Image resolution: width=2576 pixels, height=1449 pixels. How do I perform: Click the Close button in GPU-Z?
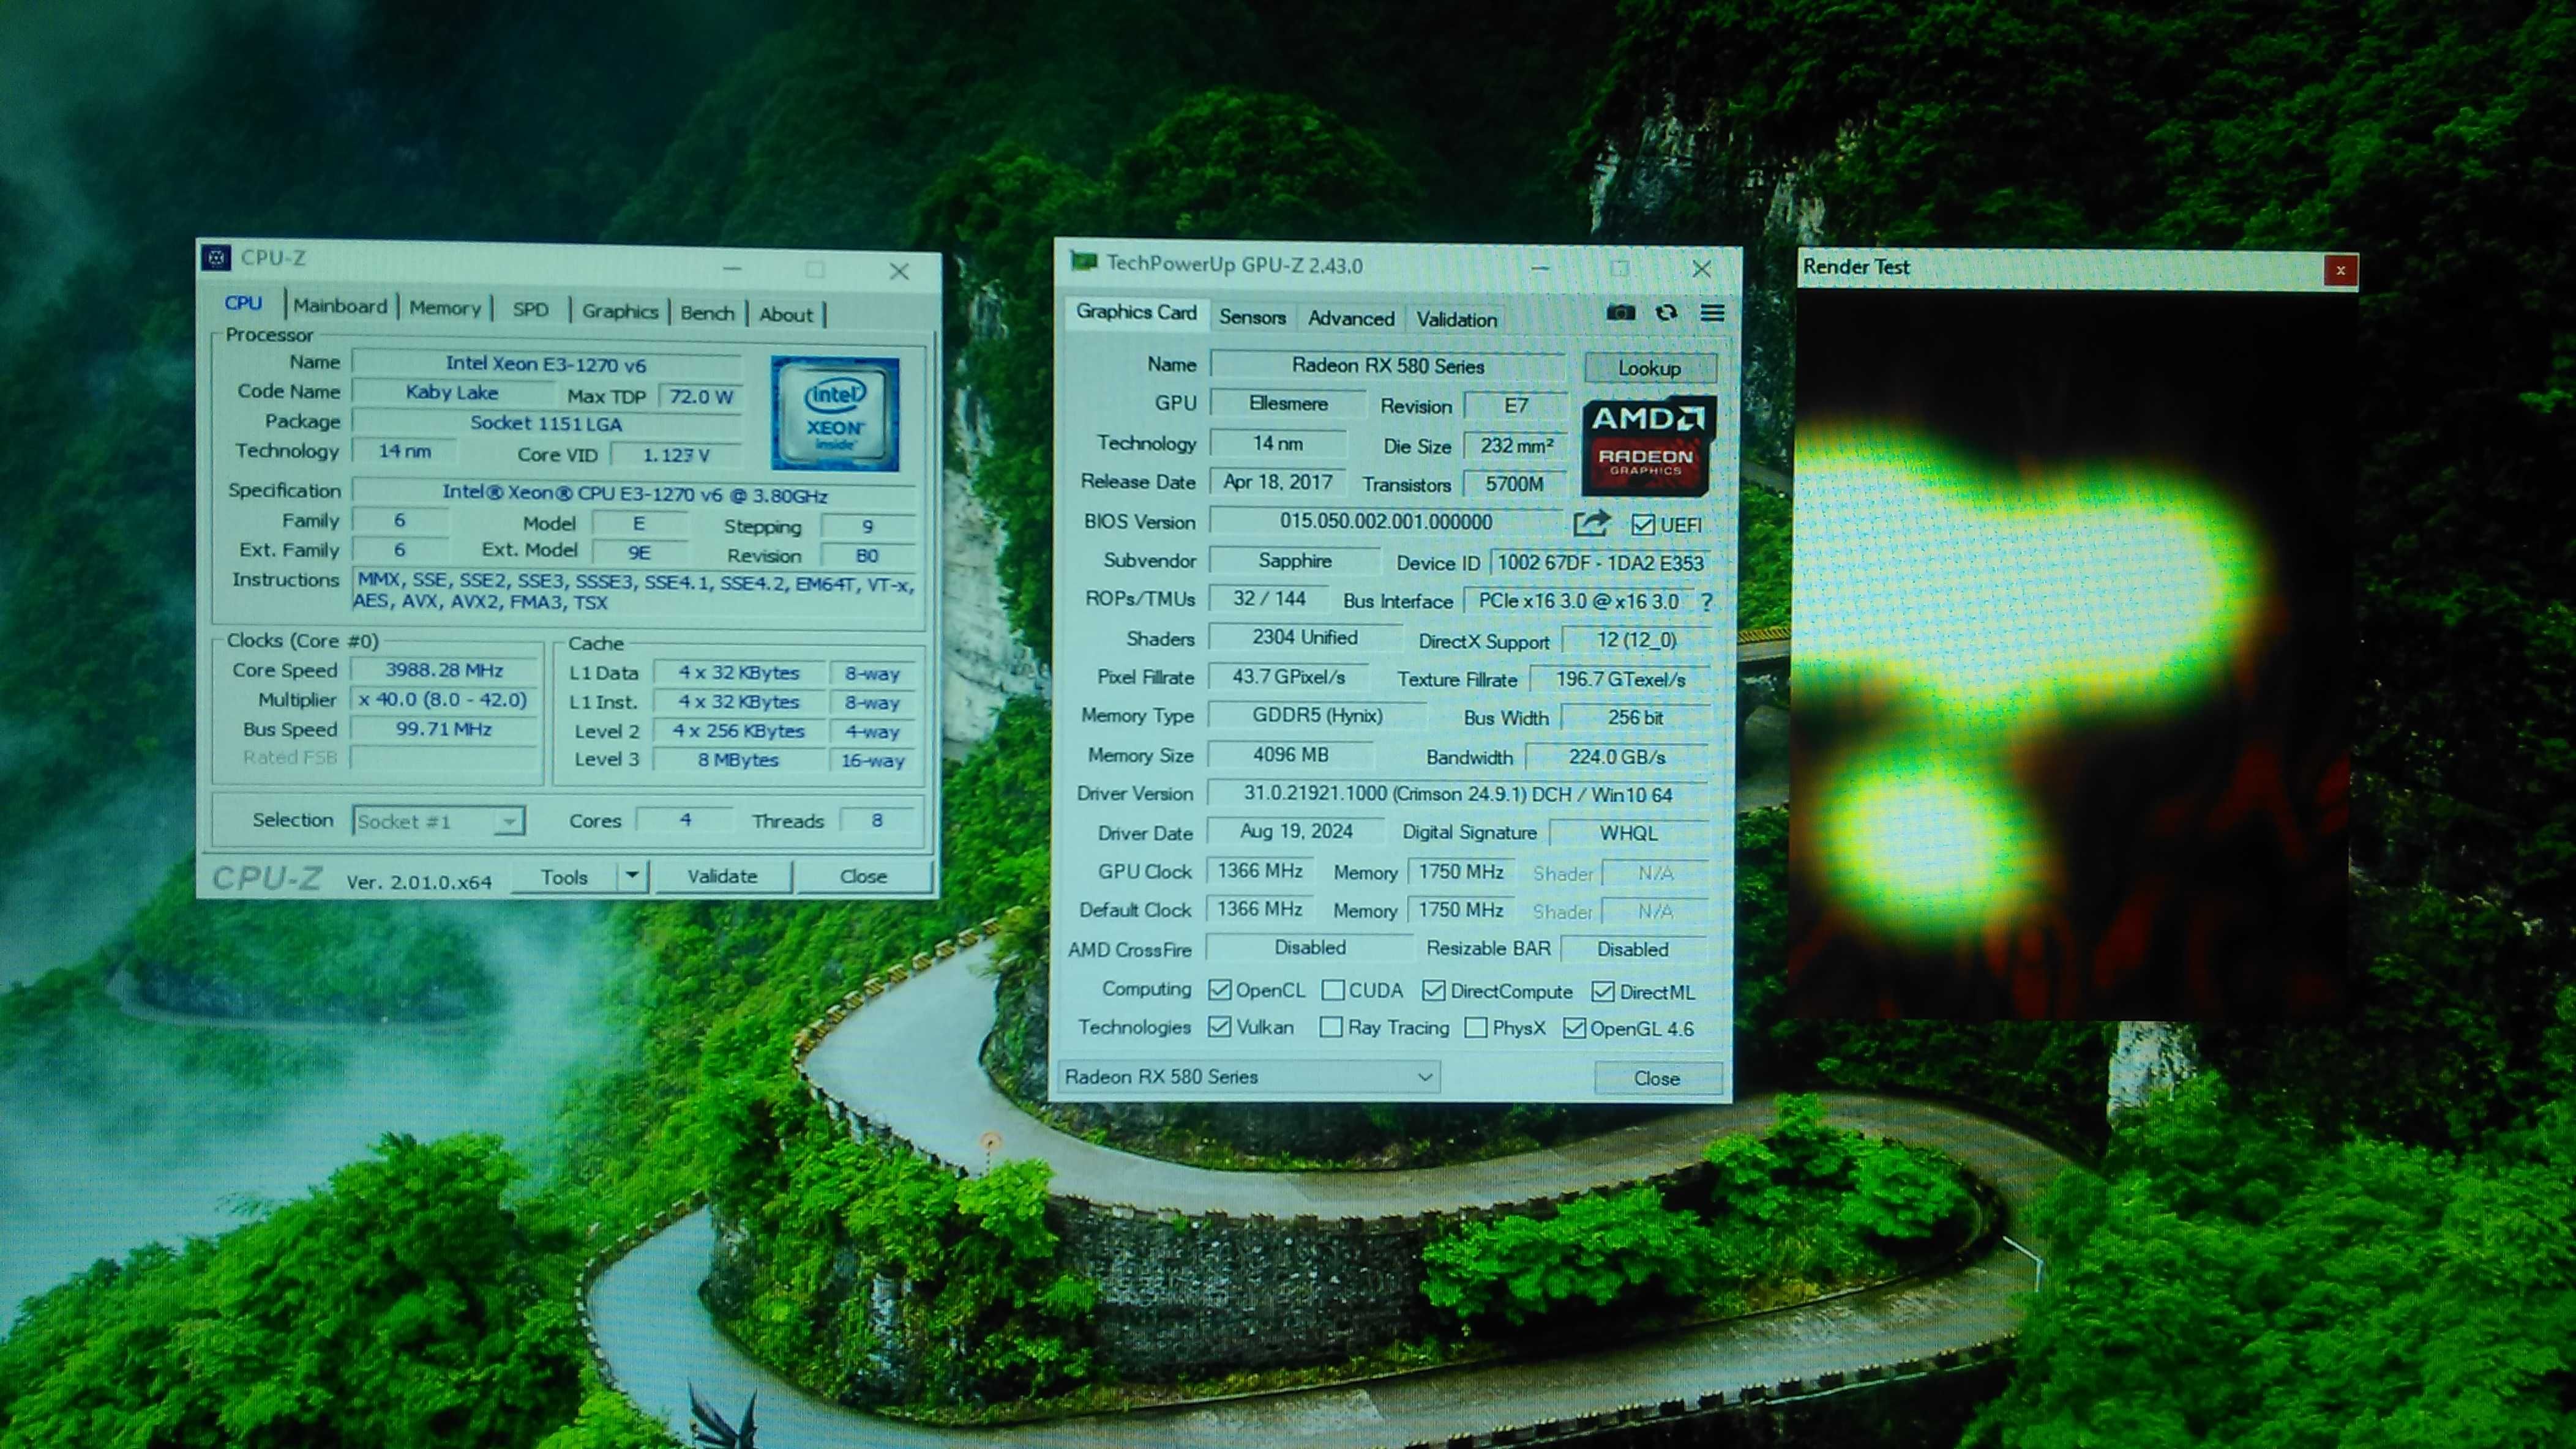click(x=1657, y=1078)
